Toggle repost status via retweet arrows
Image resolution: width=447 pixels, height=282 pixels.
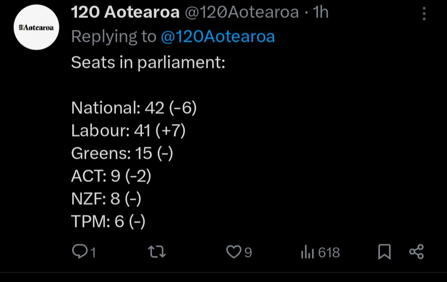(157, 252)
